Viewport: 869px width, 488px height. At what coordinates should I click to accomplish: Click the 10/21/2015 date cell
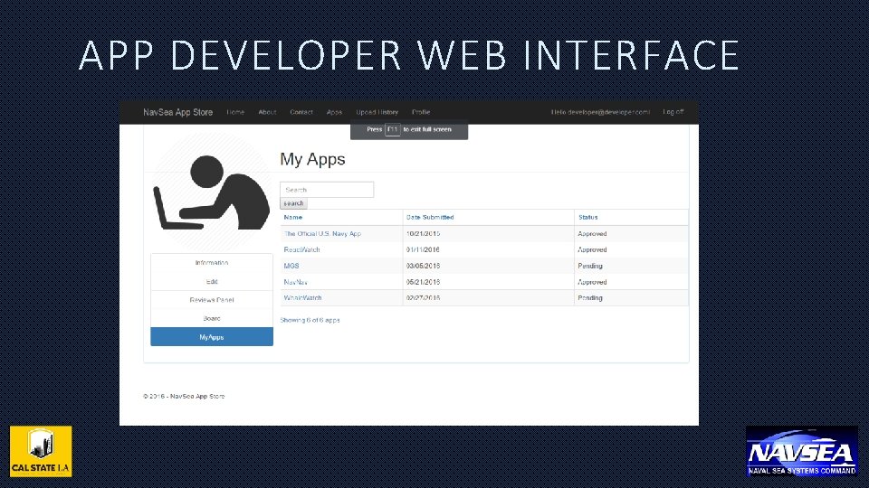point(423,233)
